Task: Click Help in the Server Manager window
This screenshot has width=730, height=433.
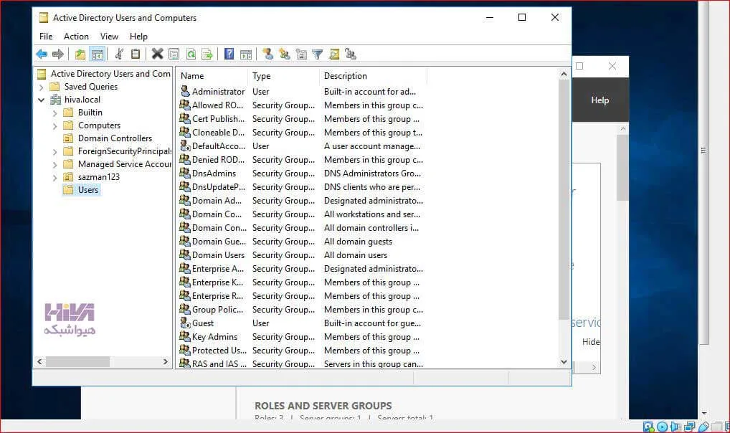Action: tap(599, 100)
